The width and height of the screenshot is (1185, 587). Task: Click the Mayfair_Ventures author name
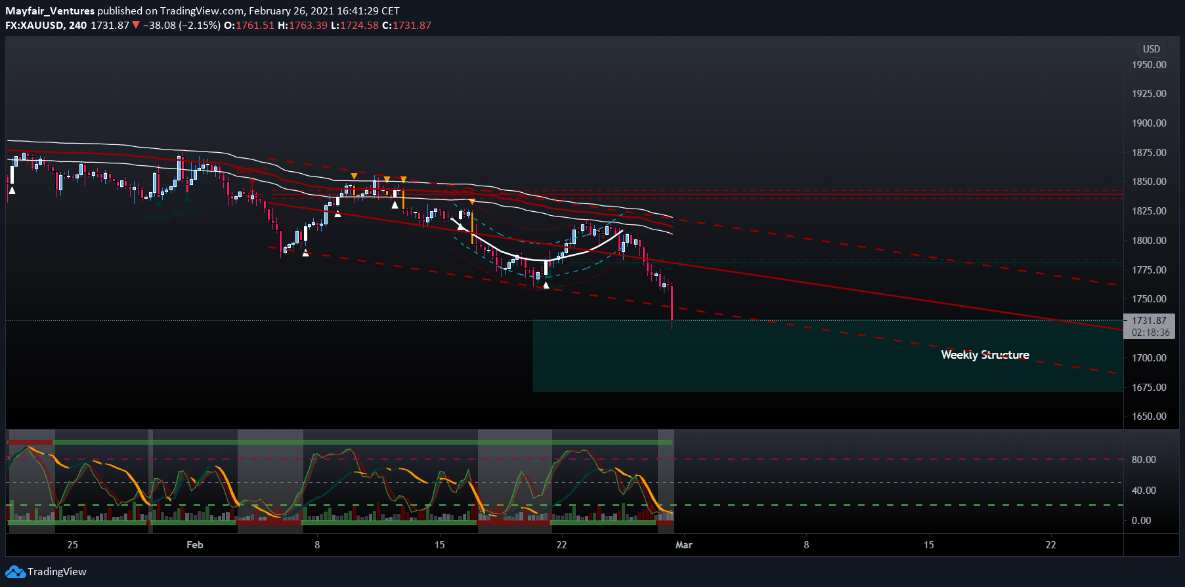50,11
